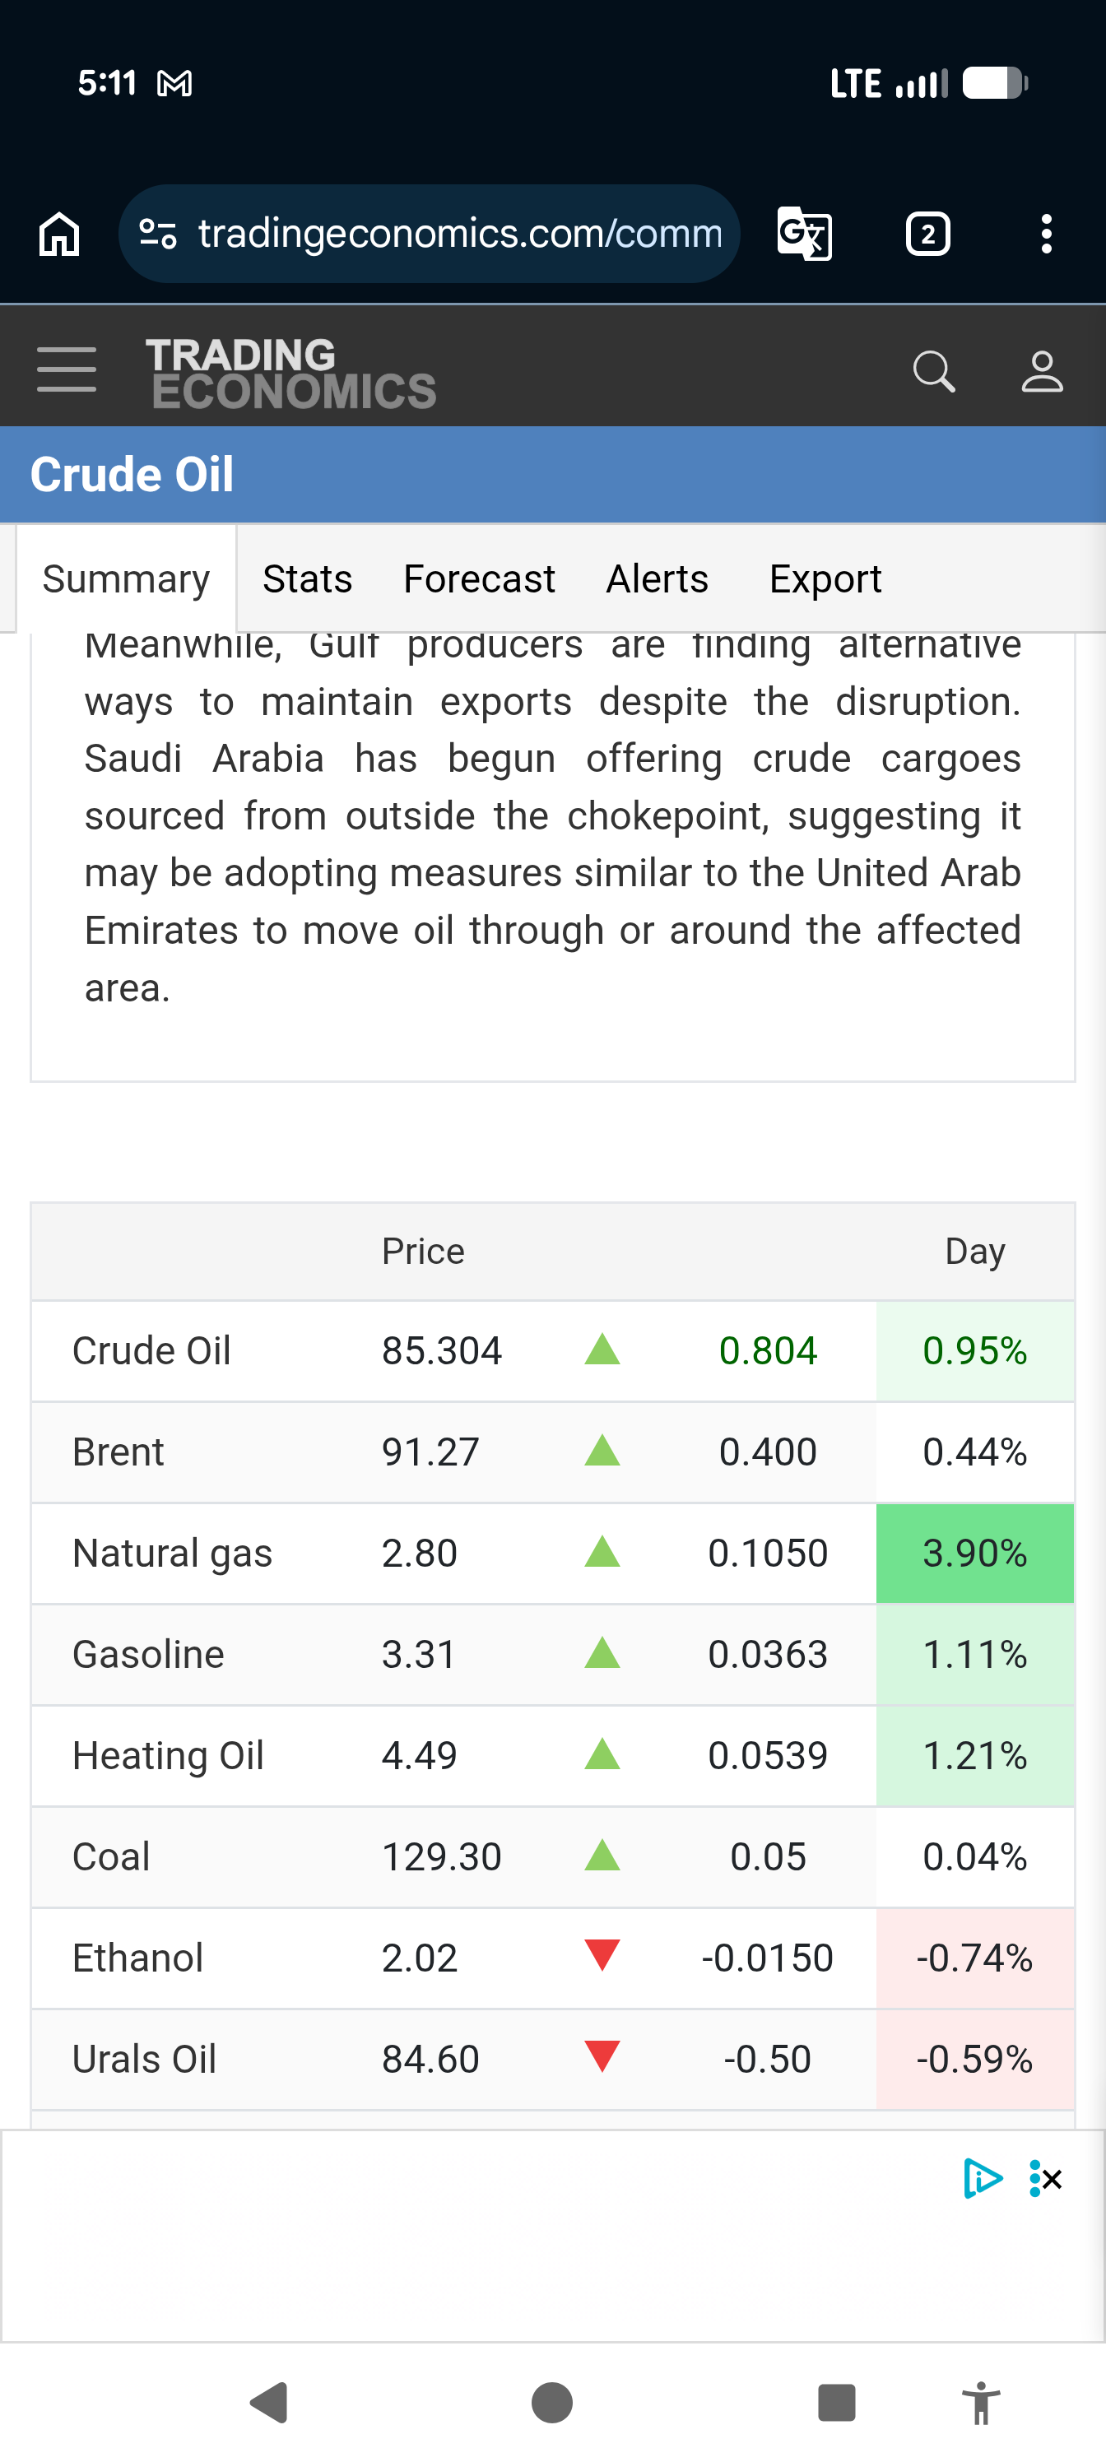Tap the AdChoices triangle icon
The image size is (1106, 2462).
tap(983, 2179)
